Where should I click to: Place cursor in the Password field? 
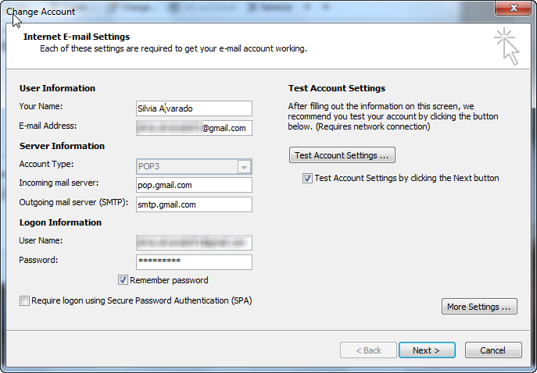point(194,261)
